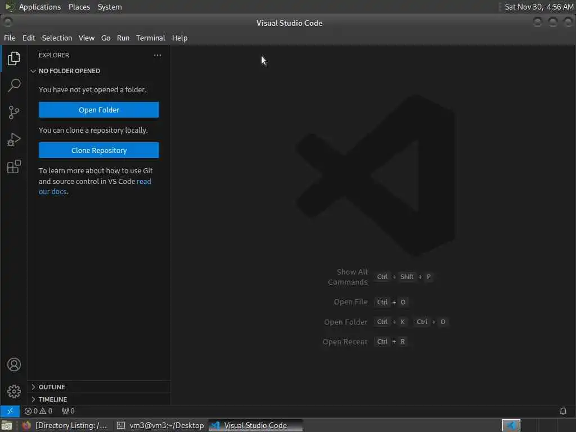Click the date and time clock

click(538, 7)
